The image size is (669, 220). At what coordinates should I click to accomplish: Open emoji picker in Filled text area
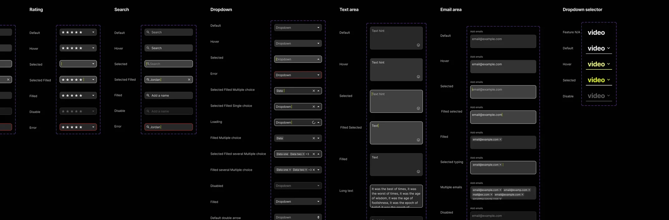pyautogui.click(x=418, y=172)
